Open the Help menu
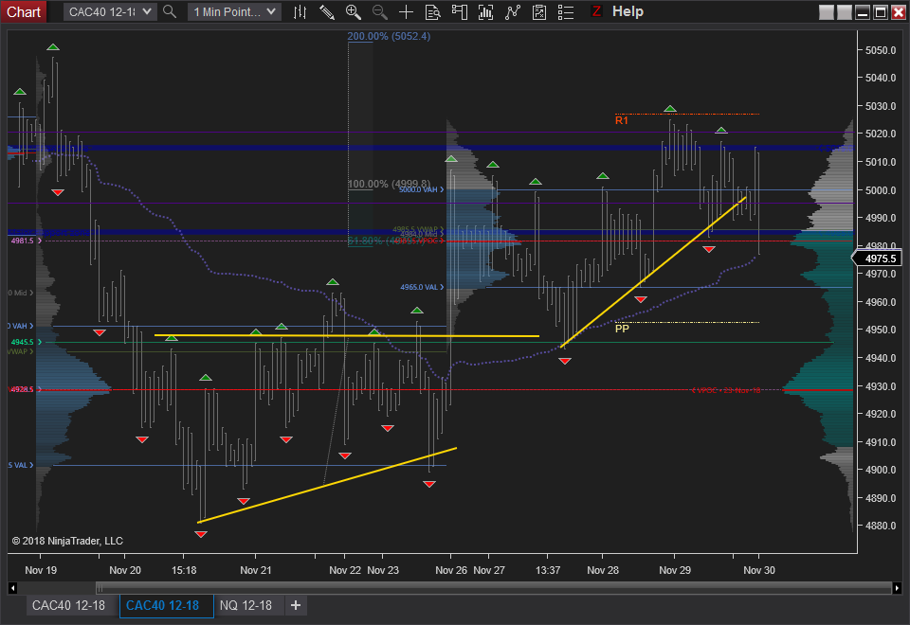The width and height of the screenshot is (910, 625). point(628,11)
